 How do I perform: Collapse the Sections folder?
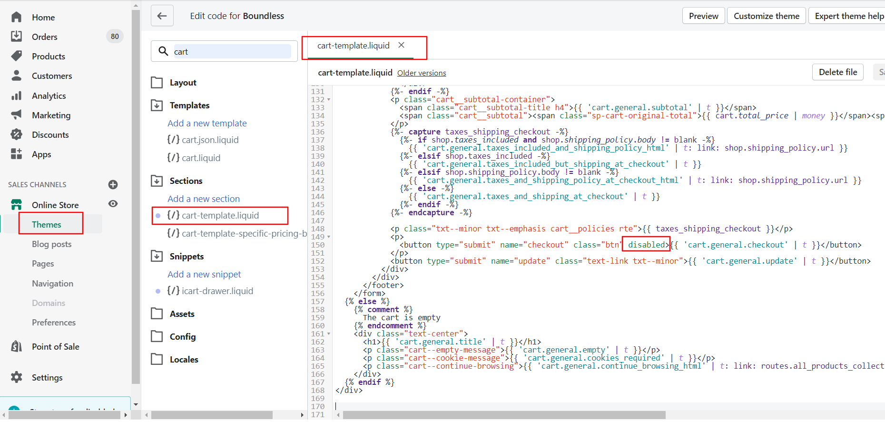[157, 181]
